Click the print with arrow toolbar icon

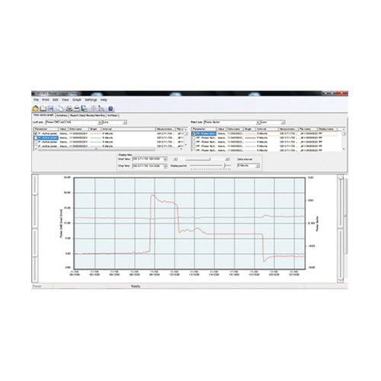(x=84, y=108)
